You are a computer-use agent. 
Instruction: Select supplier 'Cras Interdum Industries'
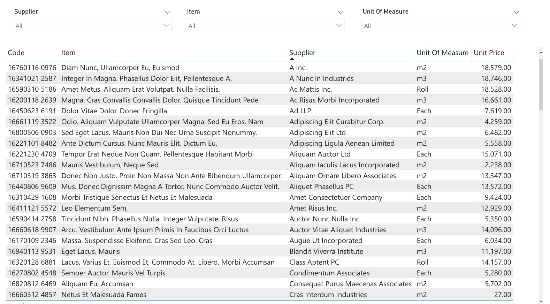click(328, 295)
